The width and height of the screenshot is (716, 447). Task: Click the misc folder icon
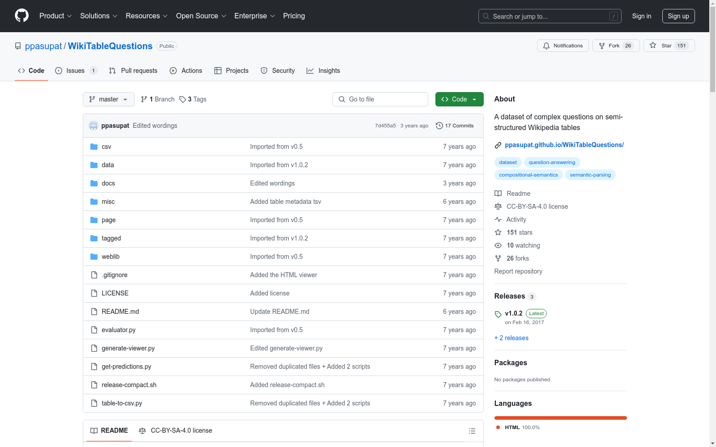click(94, 202)
